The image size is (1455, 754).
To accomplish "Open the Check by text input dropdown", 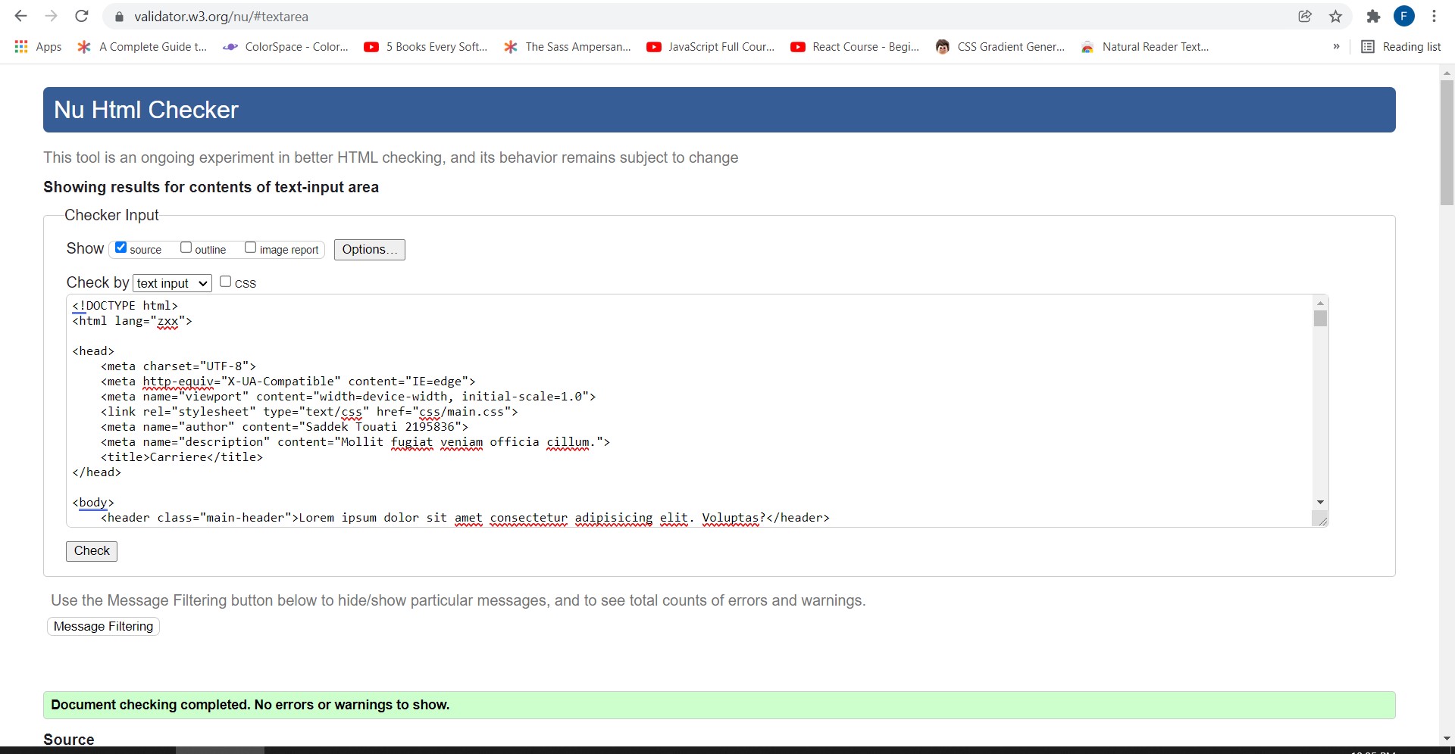I will click(x=172, y=283).
